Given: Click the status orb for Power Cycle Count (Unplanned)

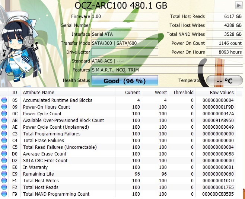Looking at the screenshot, I should (4, 127).
